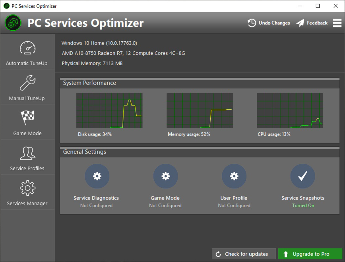
Task: Click the Feedback text link
Action: point(317,23)
